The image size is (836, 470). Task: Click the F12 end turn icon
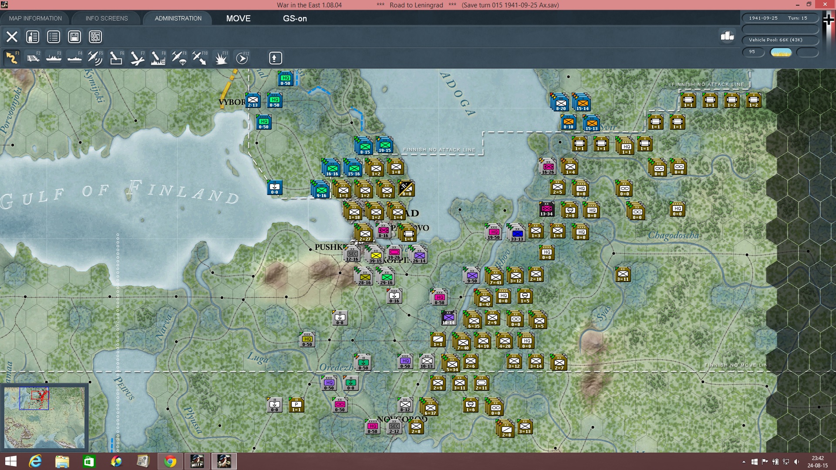pyautogui.click(x=242, y=58)
